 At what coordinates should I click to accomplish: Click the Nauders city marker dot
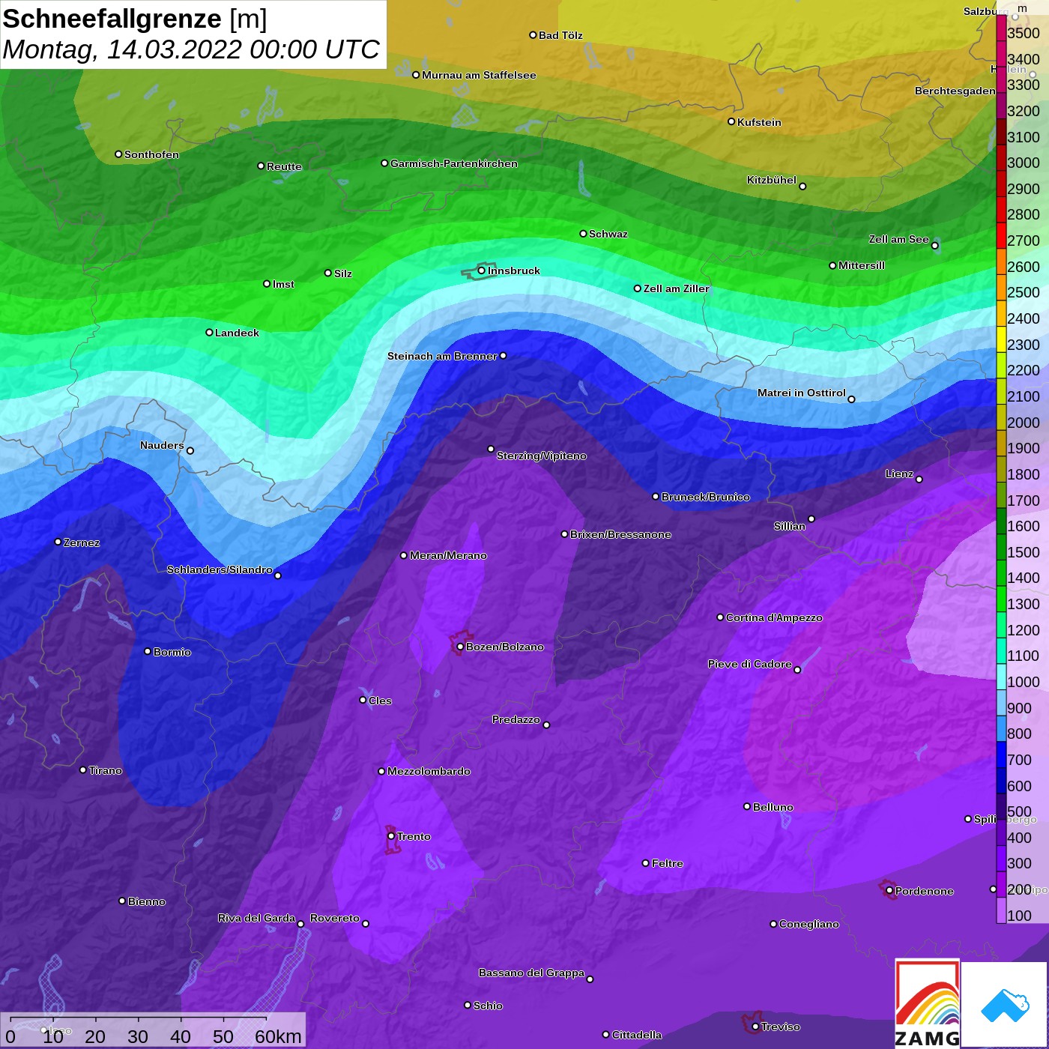[x=190, y=451]
